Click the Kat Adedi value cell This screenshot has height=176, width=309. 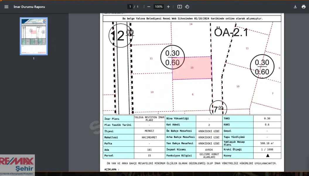tap(209, 125)
